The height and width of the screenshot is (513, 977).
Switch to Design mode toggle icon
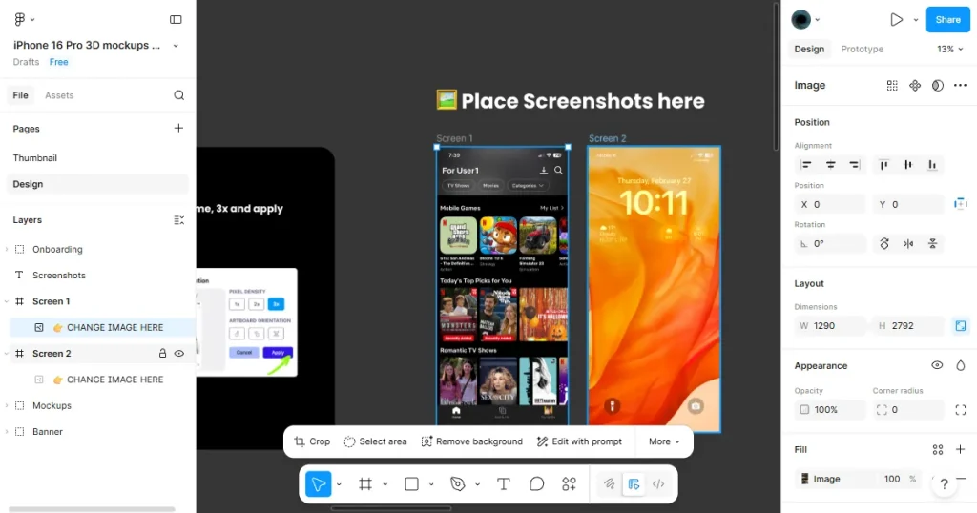pos(634,483)
